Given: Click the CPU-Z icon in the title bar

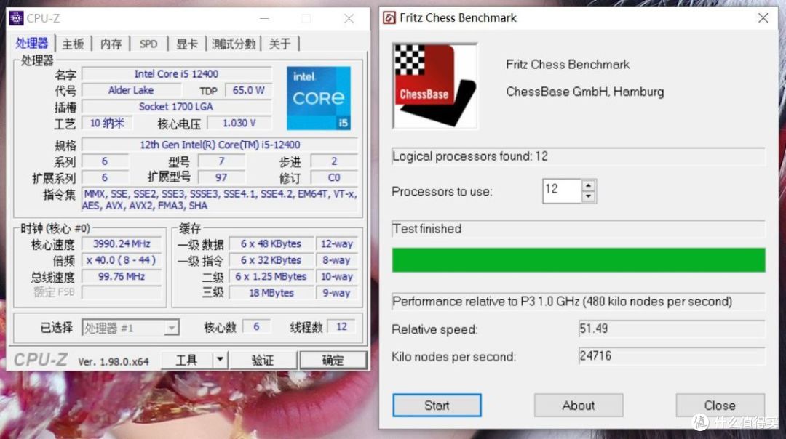Looking at the screenshot, I should point(16,17).
